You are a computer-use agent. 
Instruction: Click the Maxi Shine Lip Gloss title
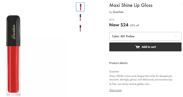(131, 5)
